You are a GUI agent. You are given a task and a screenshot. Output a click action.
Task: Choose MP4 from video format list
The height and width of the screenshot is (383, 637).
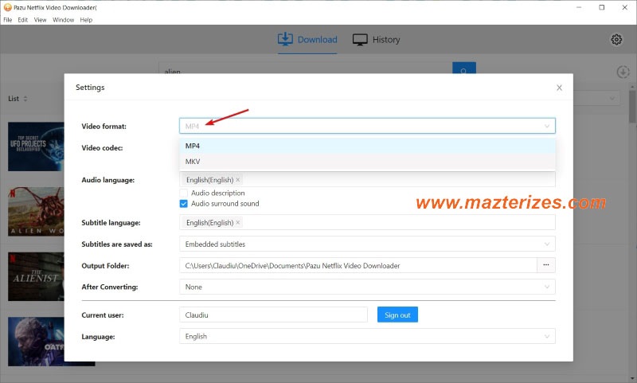point(367,146)
